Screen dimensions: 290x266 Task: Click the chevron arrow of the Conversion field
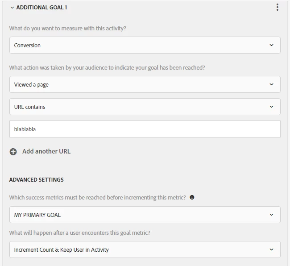pos(272,46)
